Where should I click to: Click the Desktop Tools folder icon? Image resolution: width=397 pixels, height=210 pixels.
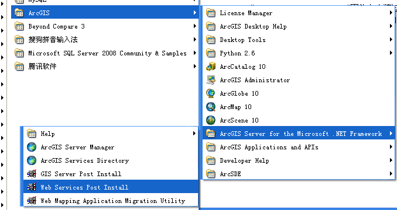(x=211, y=40)
